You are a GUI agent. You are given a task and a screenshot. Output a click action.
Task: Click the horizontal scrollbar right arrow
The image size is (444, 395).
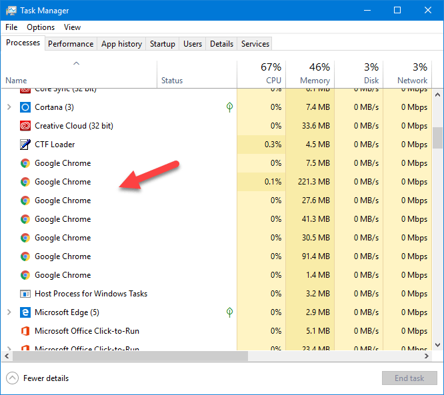coord(427,356)
